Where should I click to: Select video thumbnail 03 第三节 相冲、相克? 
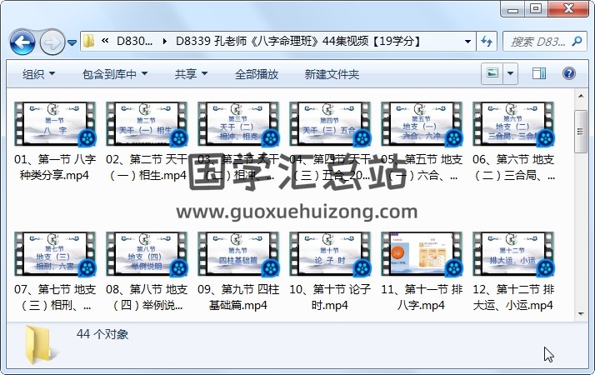[x=238, y=124]
